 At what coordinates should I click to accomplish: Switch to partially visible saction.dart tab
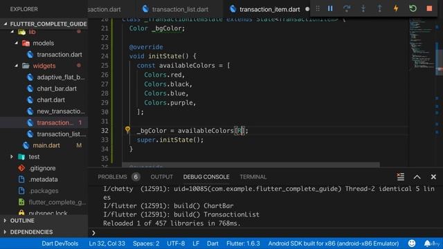click(x=104, y=9)
